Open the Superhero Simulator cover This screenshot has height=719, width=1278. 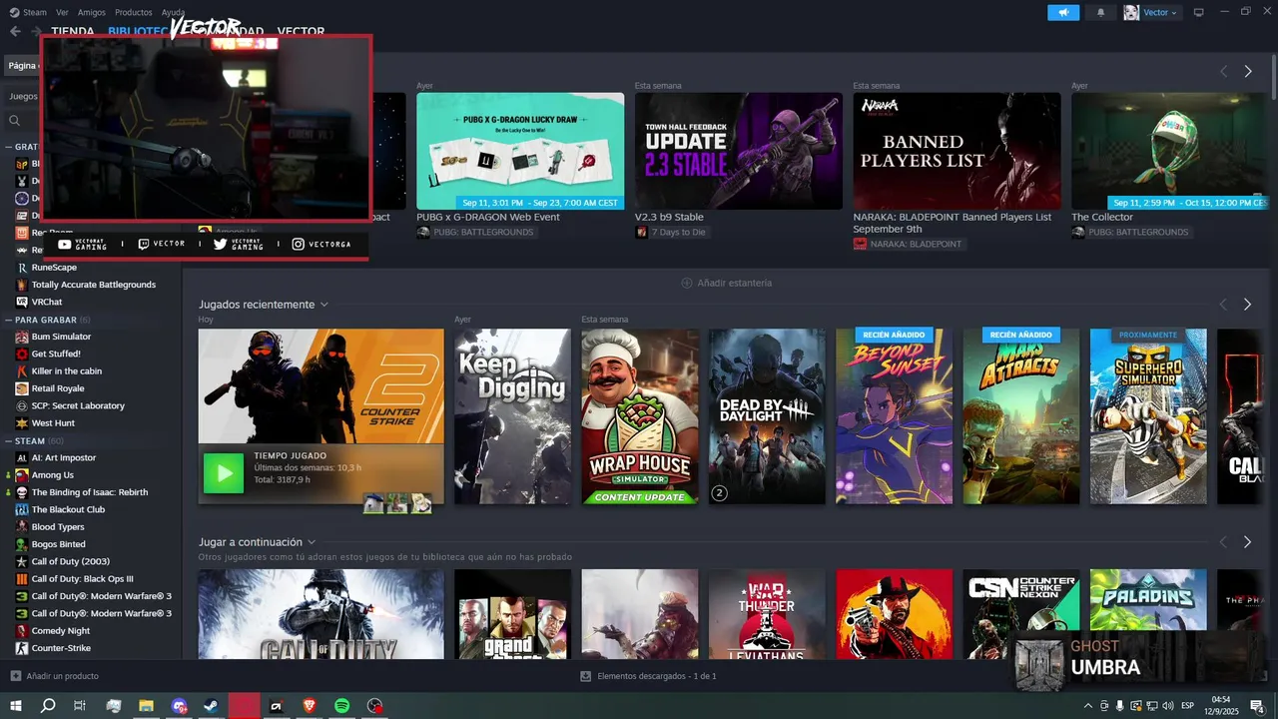pos(1148,416)
